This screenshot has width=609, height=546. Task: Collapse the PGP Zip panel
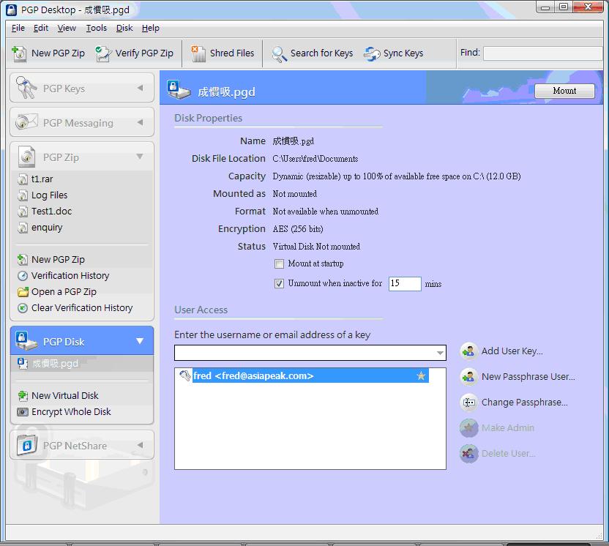tap(140, 157)
